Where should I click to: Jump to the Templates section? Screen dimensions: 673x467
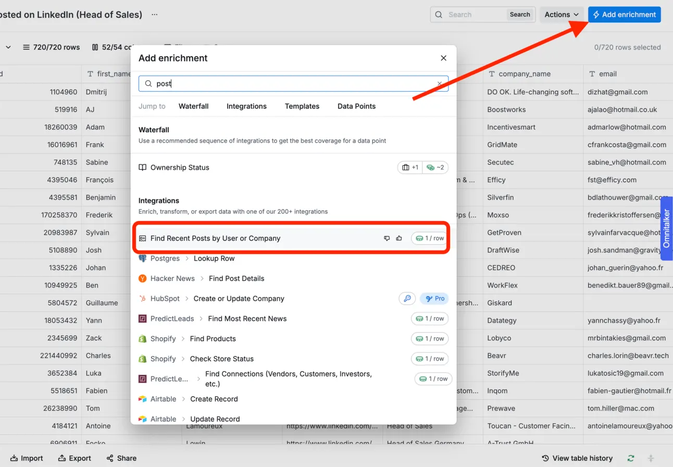tap(302, 106)
